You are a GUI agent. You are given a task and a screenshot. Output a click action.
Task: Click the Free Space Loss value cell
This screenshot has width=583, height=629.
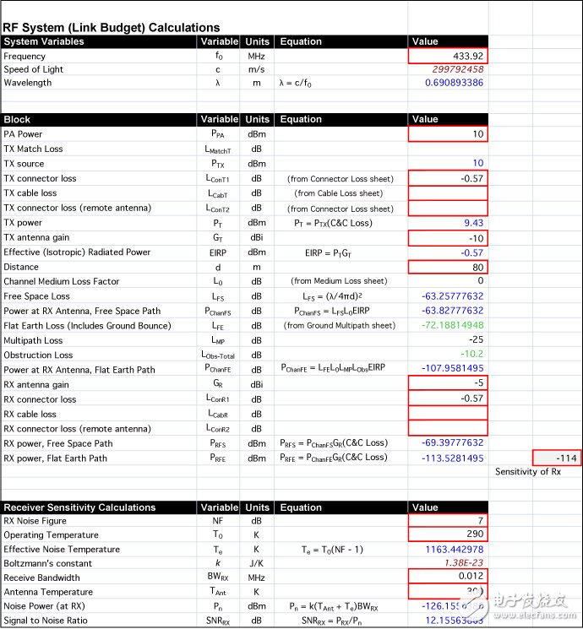448,296
